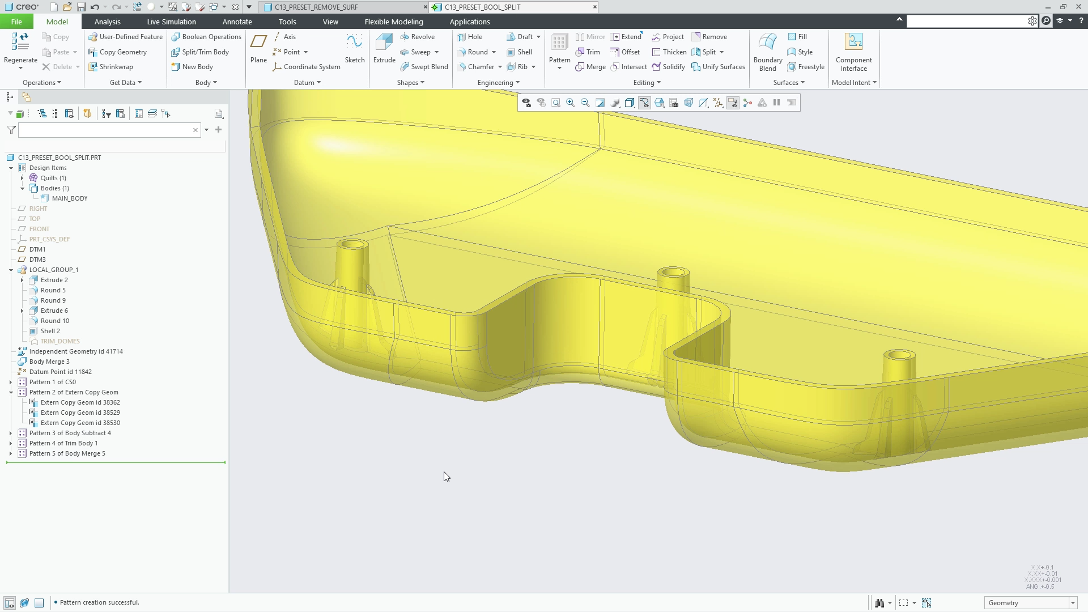Click the Refit view icon
The image size is (1088, 612).
(556, 103)
